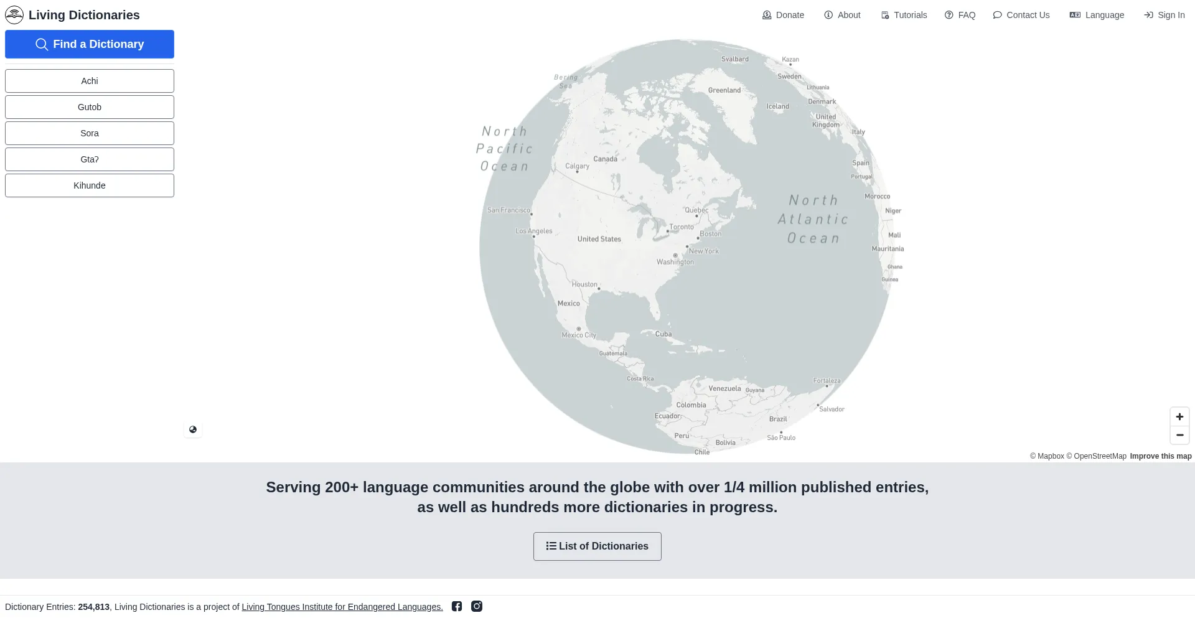Click the Find a Dictionary button
This screenshot has height=618, width=1195.
[x=90, y=44]
